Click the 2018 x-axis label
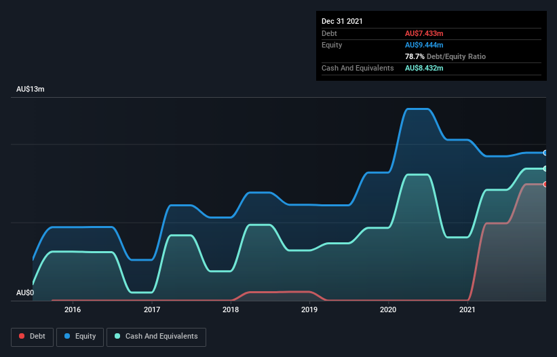This screenshot has width=557, height=357. (x=231, y=309)
